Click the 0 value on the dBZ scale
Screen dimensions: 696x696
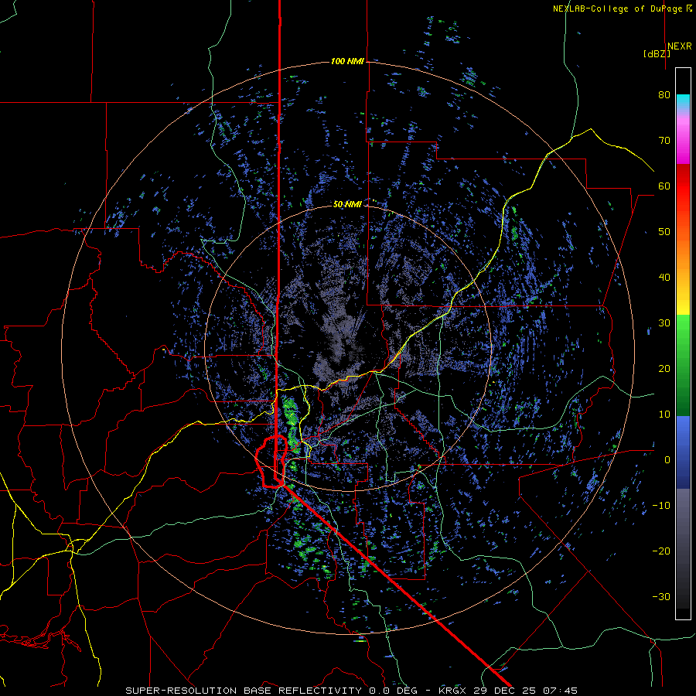click(667, 460)
